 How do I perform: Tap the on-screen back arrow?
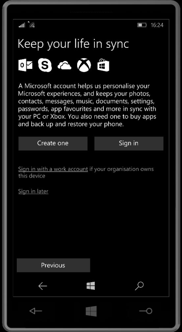(x=42, y=286)
